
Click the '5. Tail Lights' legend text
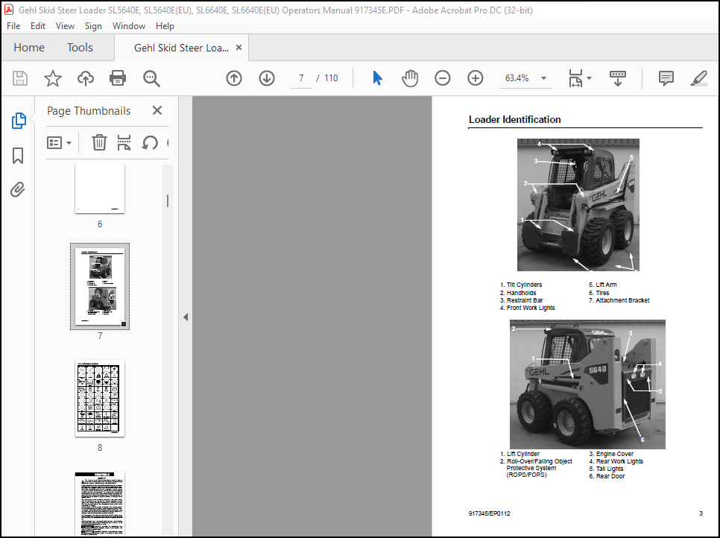[x=606, y=469]
